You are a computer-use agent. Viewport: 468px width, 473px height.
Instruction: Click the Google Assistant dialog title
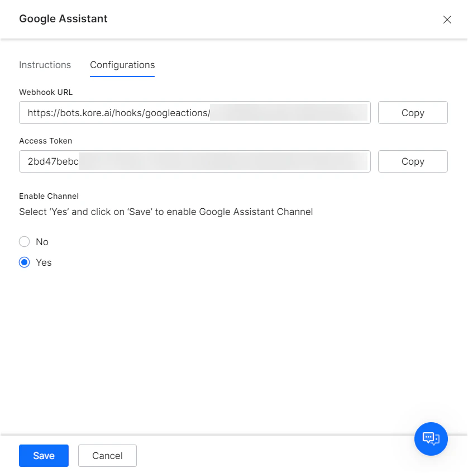(x=63, y=18)
